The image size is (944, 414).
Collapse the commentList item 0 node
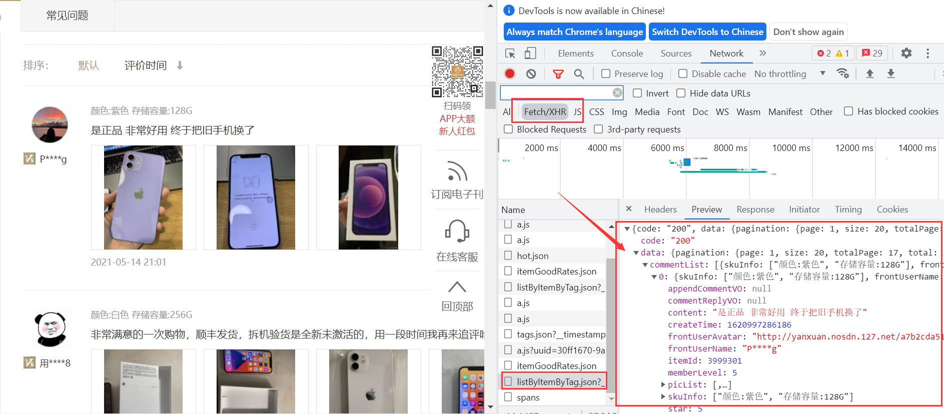coord(654,276)
